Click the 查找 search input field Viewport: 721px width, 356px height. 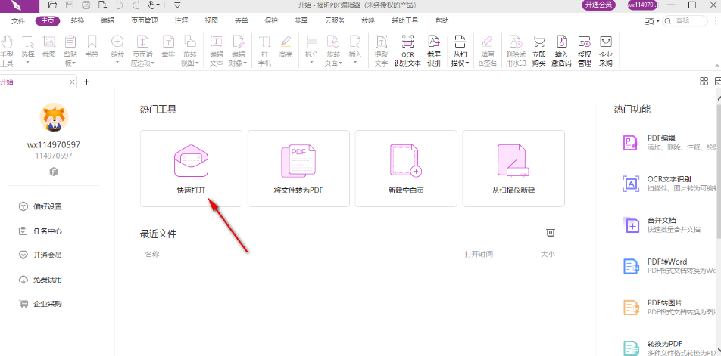click(689, 20)
